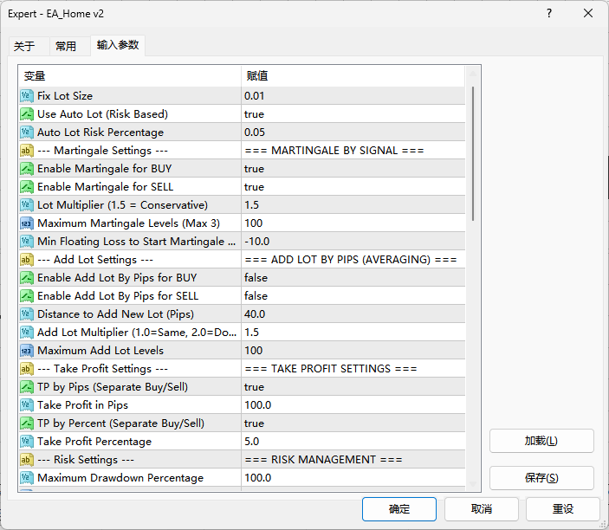
Task: Click the help question mark in title bar
Action: (549, 14)
